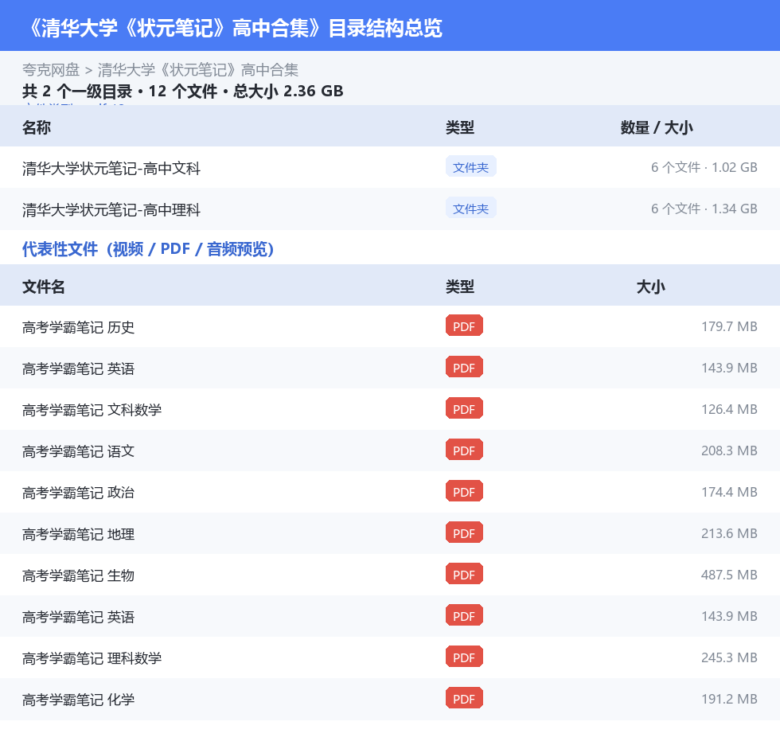Click the 大小 column header of file table

point(651,287)
